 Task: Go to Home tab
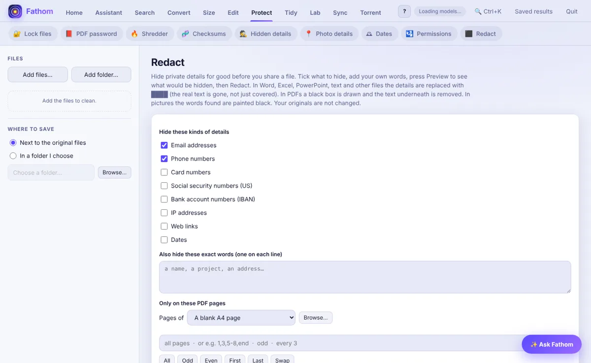click(x=74, y=13)
